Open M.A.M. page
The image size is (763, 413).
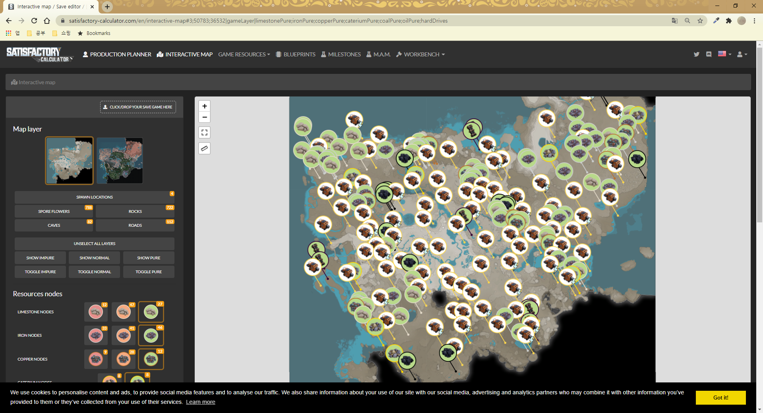[x=378, y=54]
